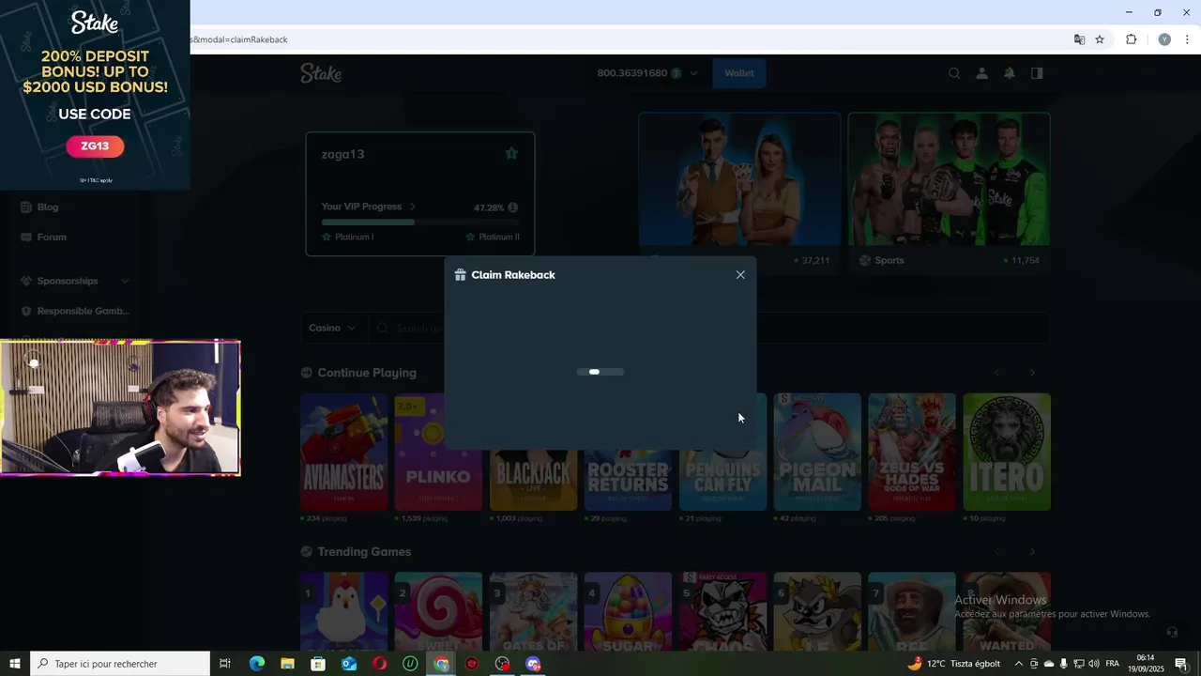
Task: Open Microsoft Store from taskbar
Action: [318, 664]
